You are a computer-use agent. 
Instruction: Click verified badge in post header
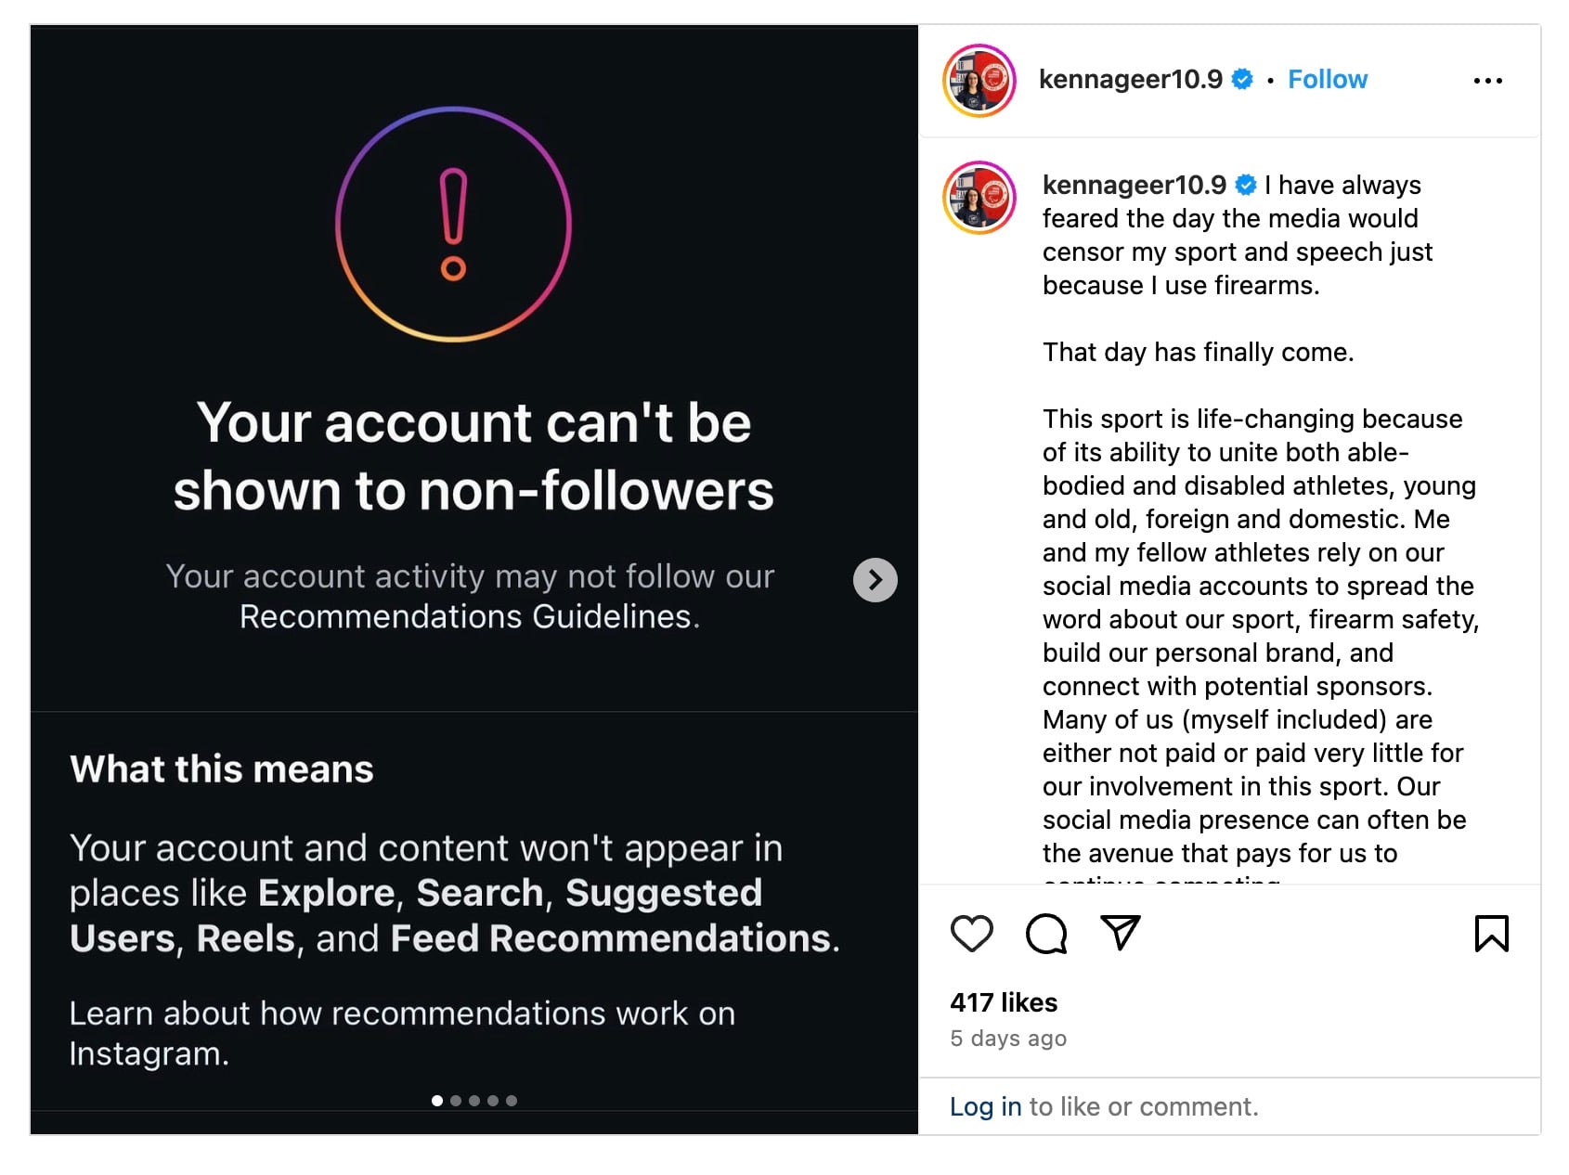pos(1242,80)
